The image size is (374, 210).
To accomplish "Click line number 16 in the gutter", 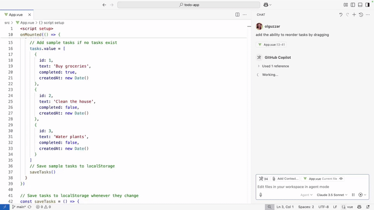I will pos(10,49).
